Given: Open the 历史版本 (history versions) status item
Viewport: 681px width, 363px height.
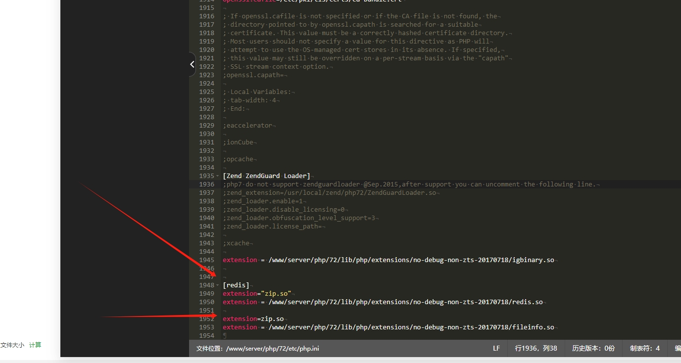Looking at the screenshot, I should pyautogui.click(x=593, y=348).
